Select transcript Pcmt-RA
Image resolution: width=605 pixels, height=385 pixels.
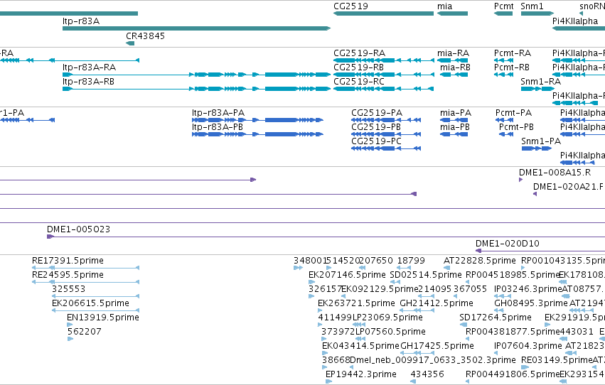[x=503, y=60]
